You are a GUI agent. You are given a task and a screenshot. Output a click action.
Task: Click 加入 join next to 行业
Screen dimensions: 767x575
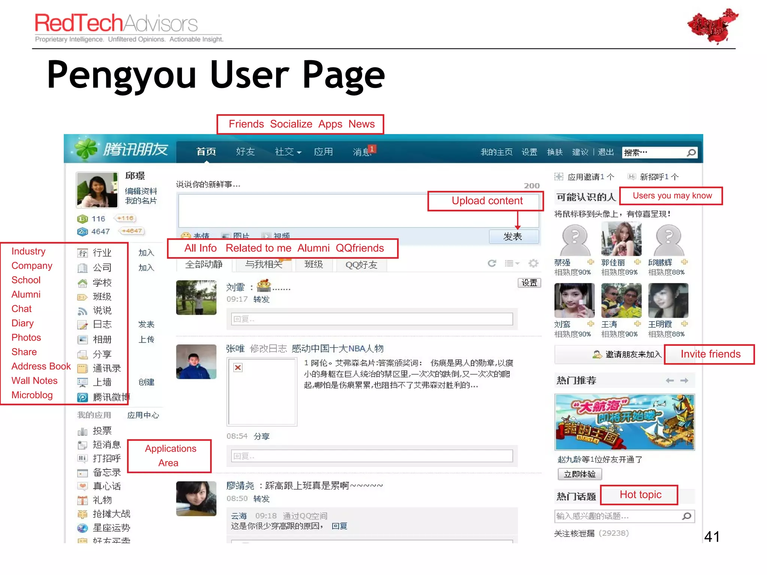pyautogui.click(x=146, y=253)
